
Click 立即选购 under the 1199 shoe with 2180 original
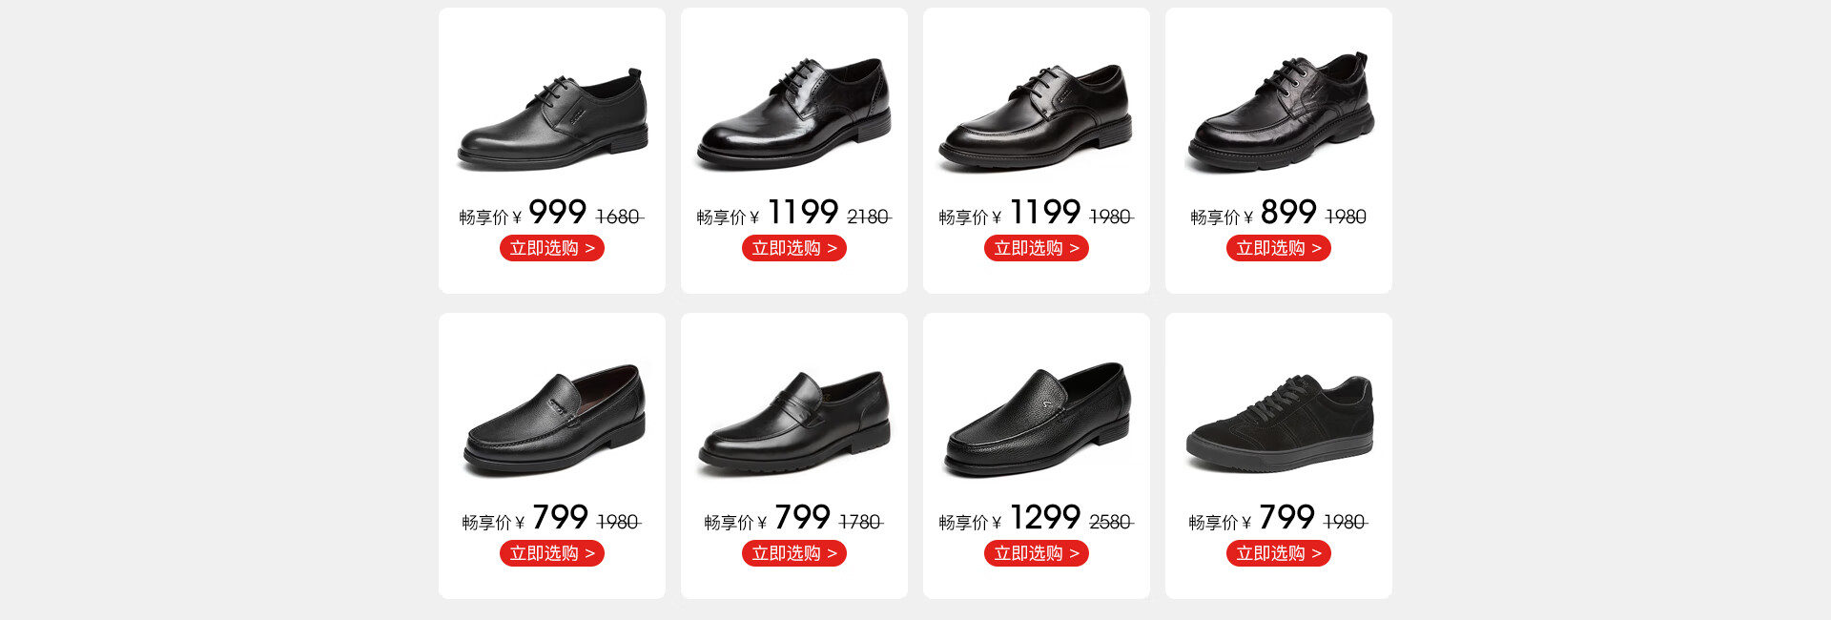pos(794,248)
